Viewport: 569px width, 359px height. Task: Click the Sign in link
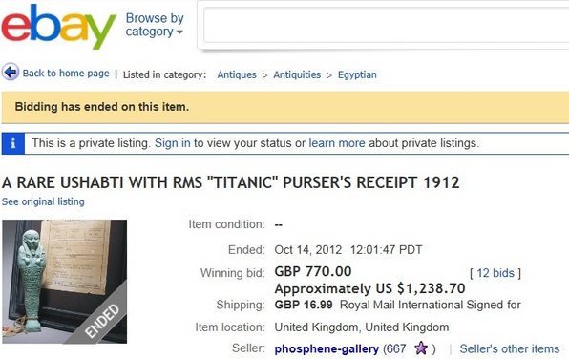coord(173,143)
